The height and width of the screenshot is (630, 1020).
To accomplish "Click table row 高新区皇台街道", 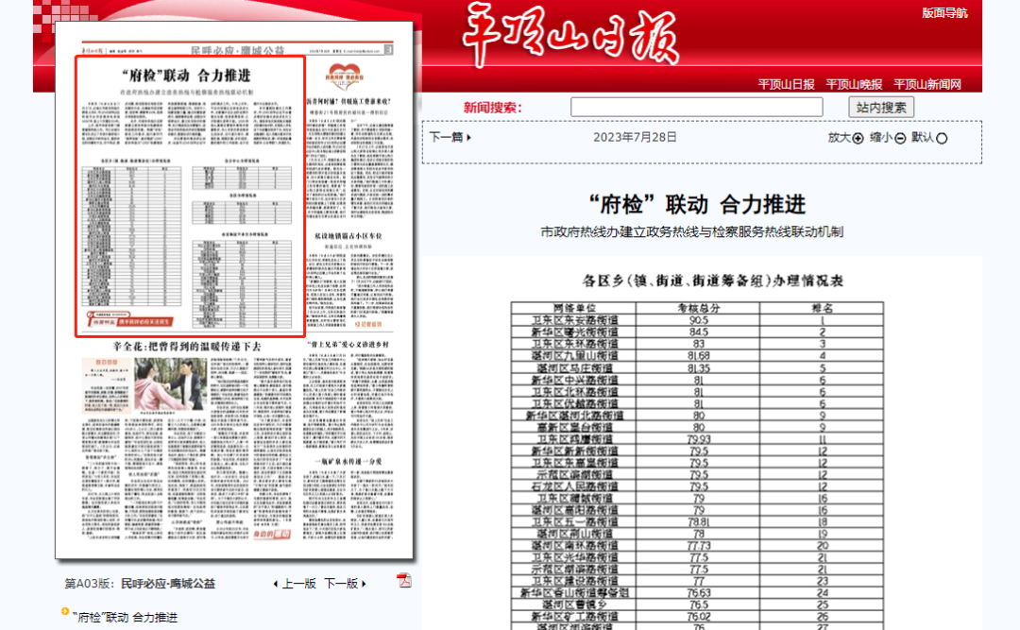I will [697, 427].
